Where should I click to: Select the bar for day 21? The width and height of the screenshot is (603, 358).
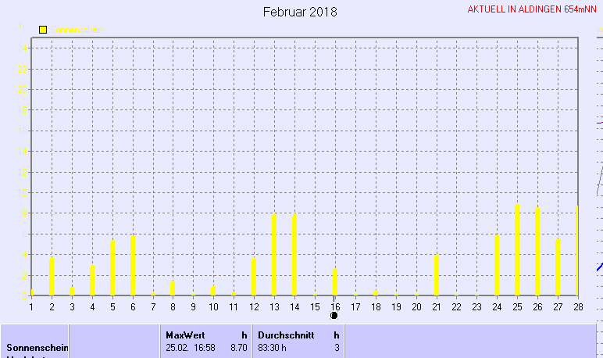coord(436,275)
